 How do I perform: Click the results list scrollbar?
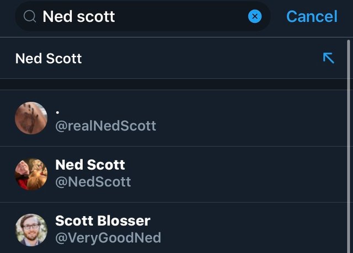pos(349,146)
